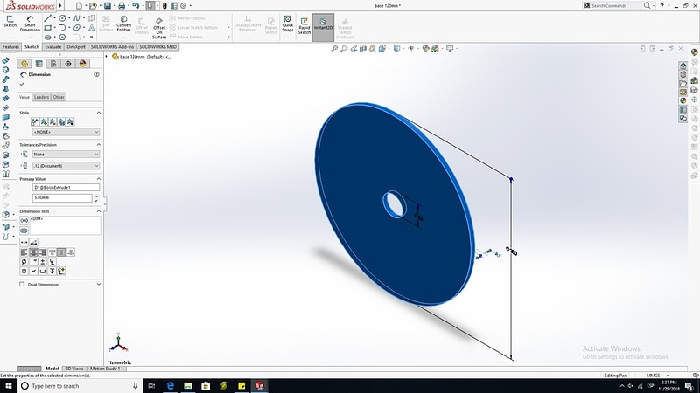Click the Windows Start button

click(8, 386)
